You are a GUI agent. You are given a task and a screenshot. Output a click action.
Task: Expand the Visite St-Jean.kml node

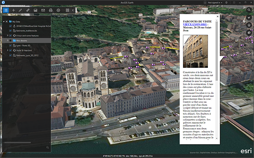tap(8, 50)
